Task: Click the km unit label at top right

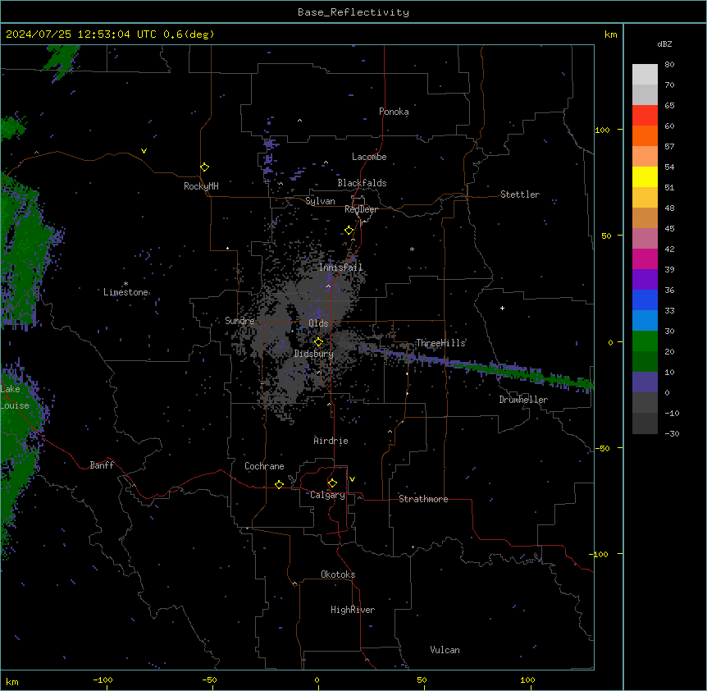Action: pos(611,34)
